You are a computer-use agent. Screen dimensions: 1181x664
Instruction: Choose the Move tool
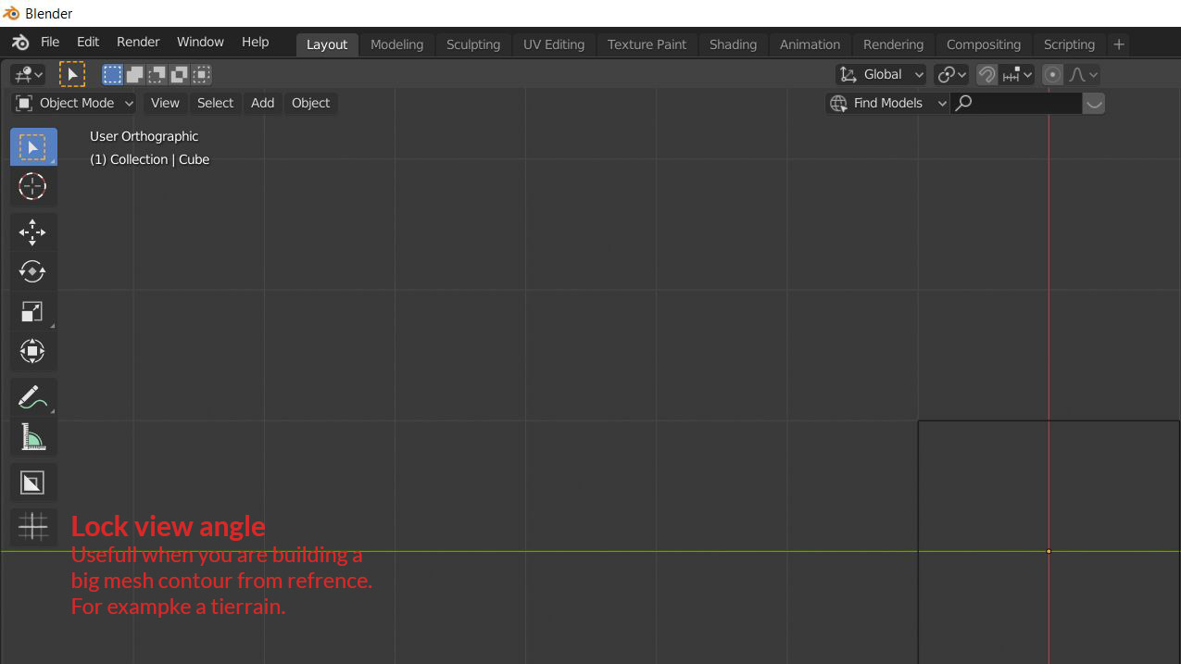[x=33, y=232]
